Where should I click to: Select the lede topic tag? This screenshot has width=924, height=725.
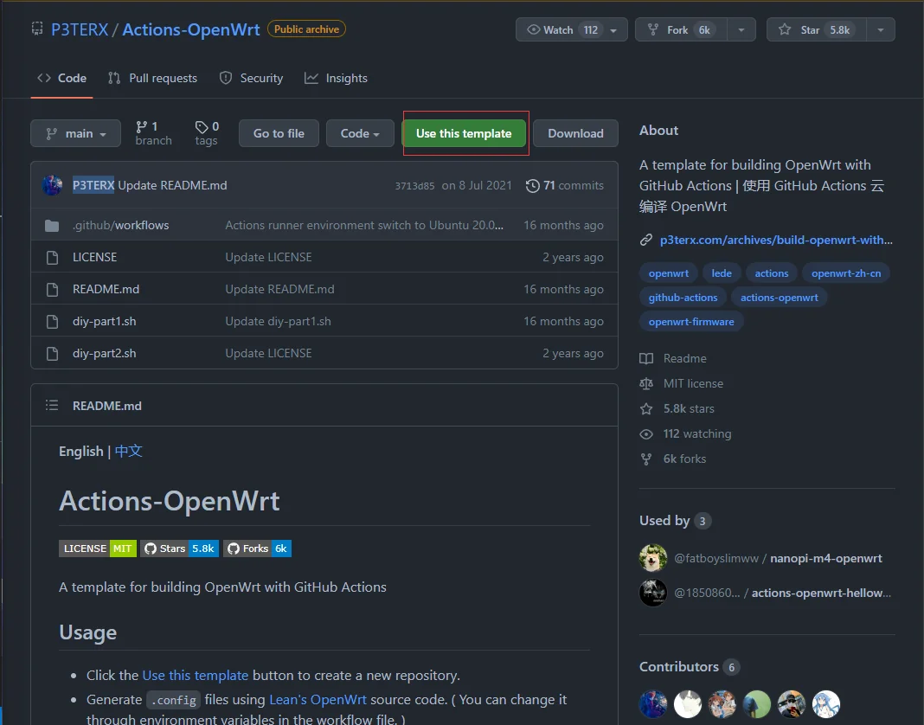(x=722, y=273)
